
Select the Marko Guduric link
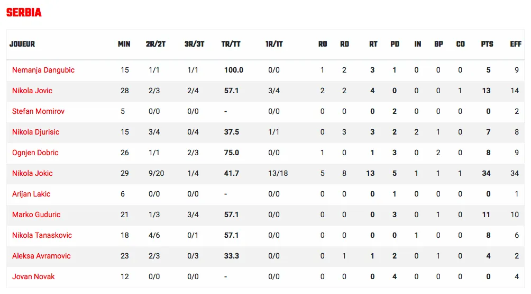coord(36,215)
